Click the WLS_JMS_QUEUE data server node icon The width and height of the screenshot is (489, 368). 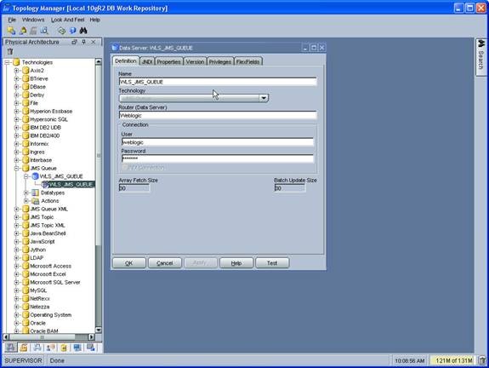click(x=35, y=176)
